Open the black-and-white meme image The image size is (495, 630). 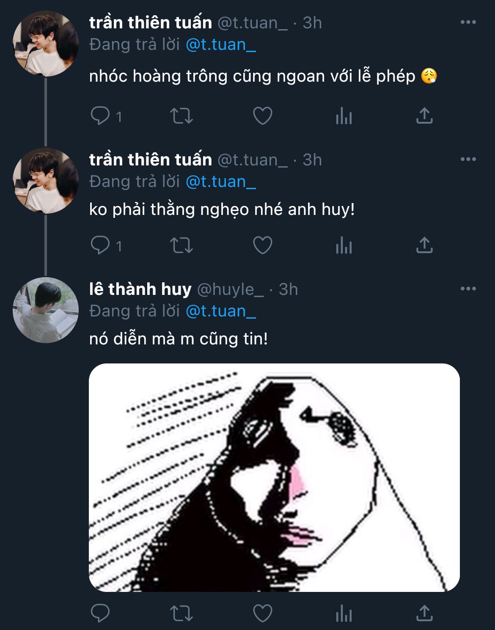(274, 477)
